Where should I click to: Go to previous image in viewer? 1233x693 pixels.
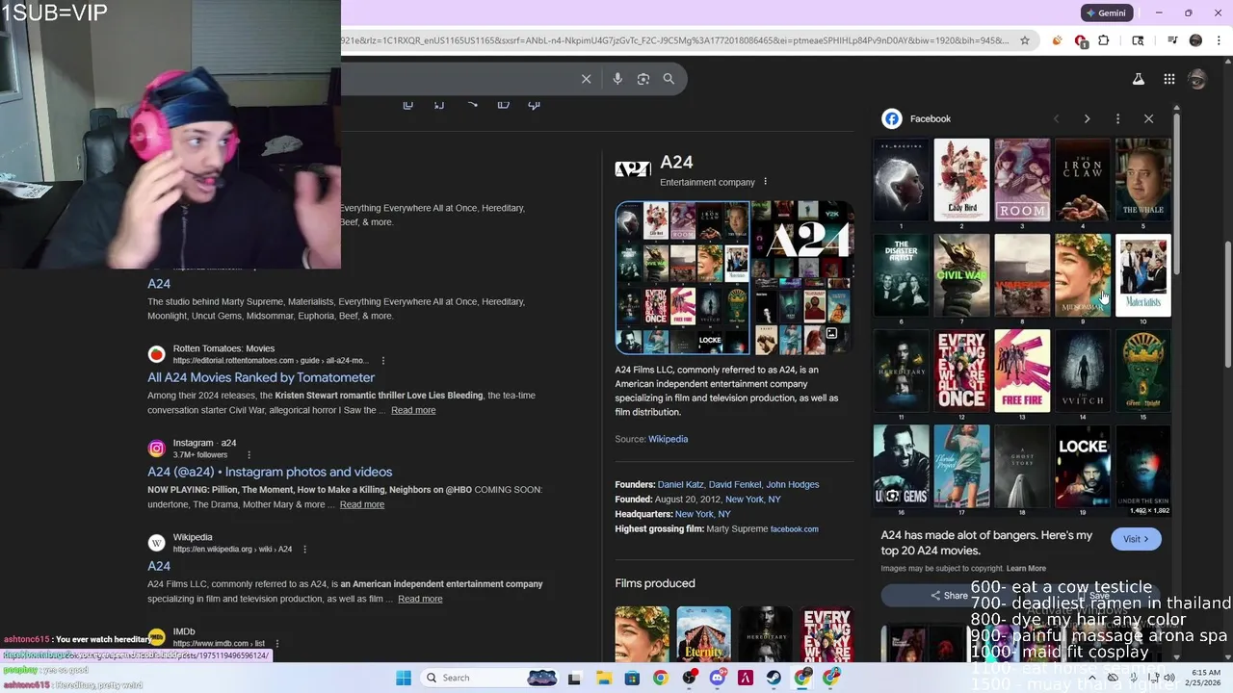1056,118
